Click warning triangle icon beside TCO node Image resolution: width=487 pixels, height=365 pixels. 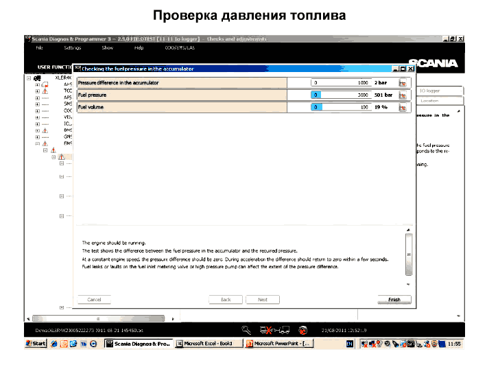point(45,91)
